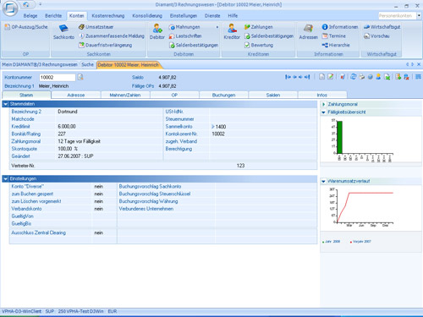
Task: Switch to the Infos tab
Action: (x=322, y=95)
